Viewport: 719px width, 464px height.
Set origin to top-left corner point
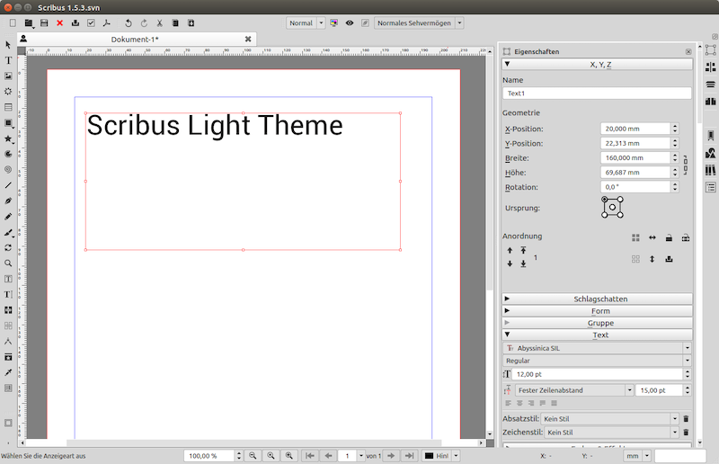coord(604,200)
